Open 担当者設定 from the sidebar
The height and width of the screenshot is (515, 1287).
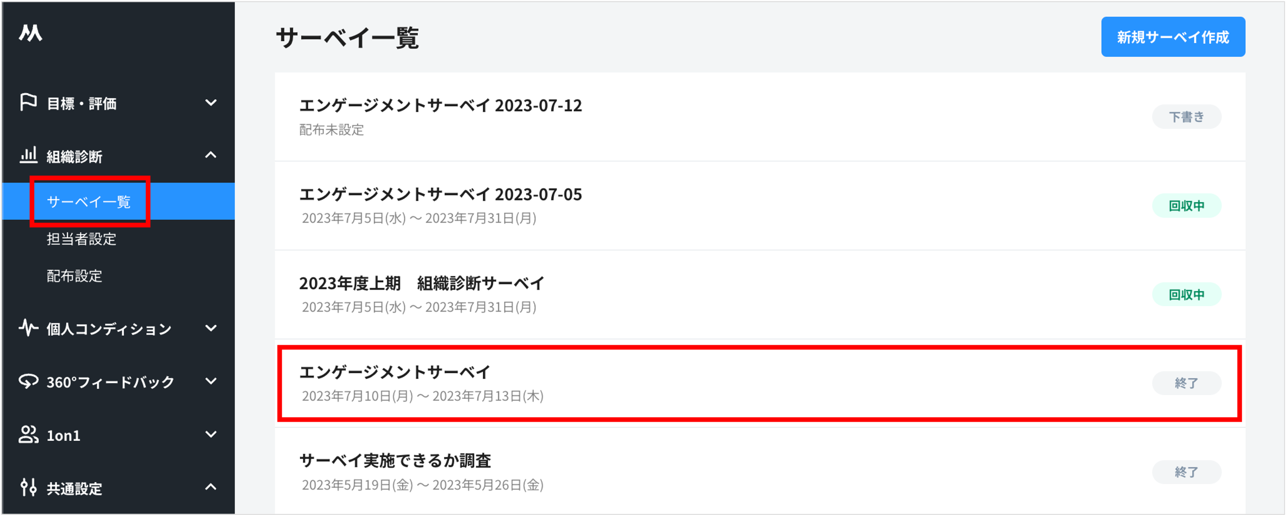tap(82, 239)
